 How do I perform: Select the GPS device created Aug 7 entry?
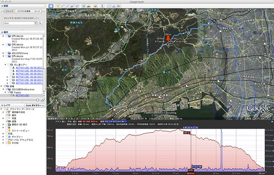(27, 59)
